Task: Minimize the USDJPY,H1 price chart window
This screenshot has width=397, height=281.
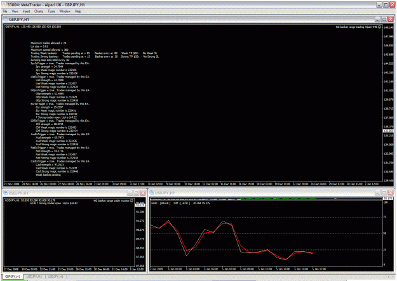Action: click(130, 193)
